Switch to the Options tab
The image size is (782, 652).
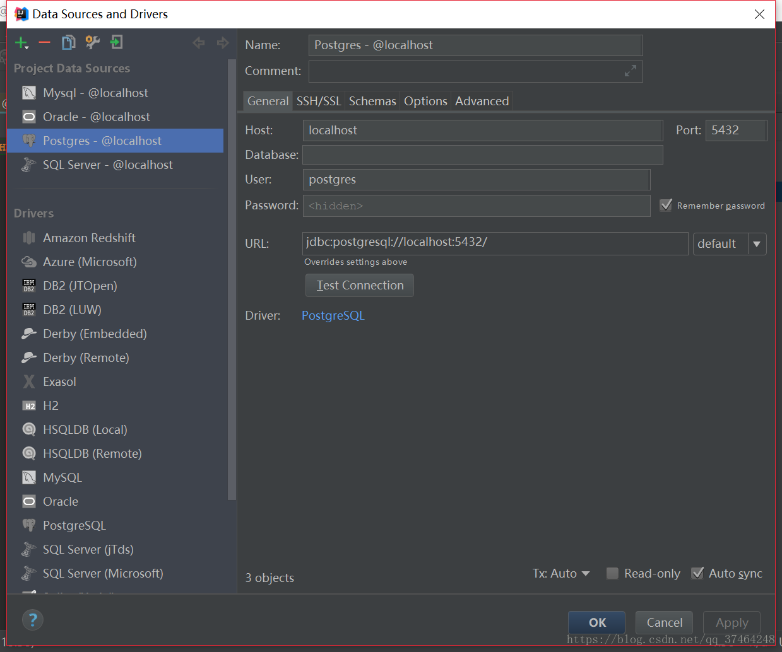(425, 101)
